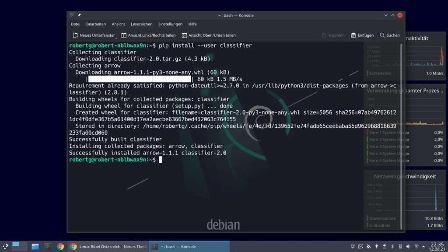Switch to the highlighted desktop in the pager

click(15, 244)
